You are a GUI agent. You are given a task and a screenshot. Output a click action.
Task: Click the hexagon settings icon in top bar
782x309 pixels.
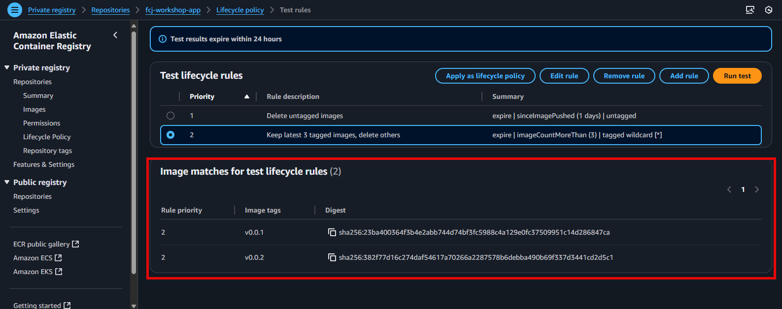(x=769, y=10)
